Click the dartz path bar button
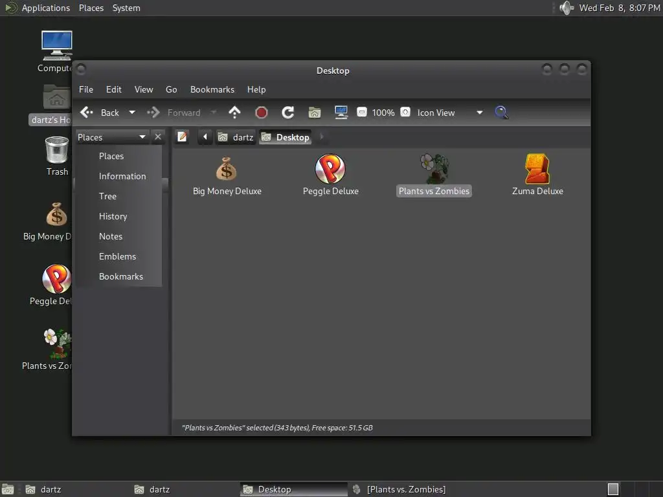 tap(236, 137)
